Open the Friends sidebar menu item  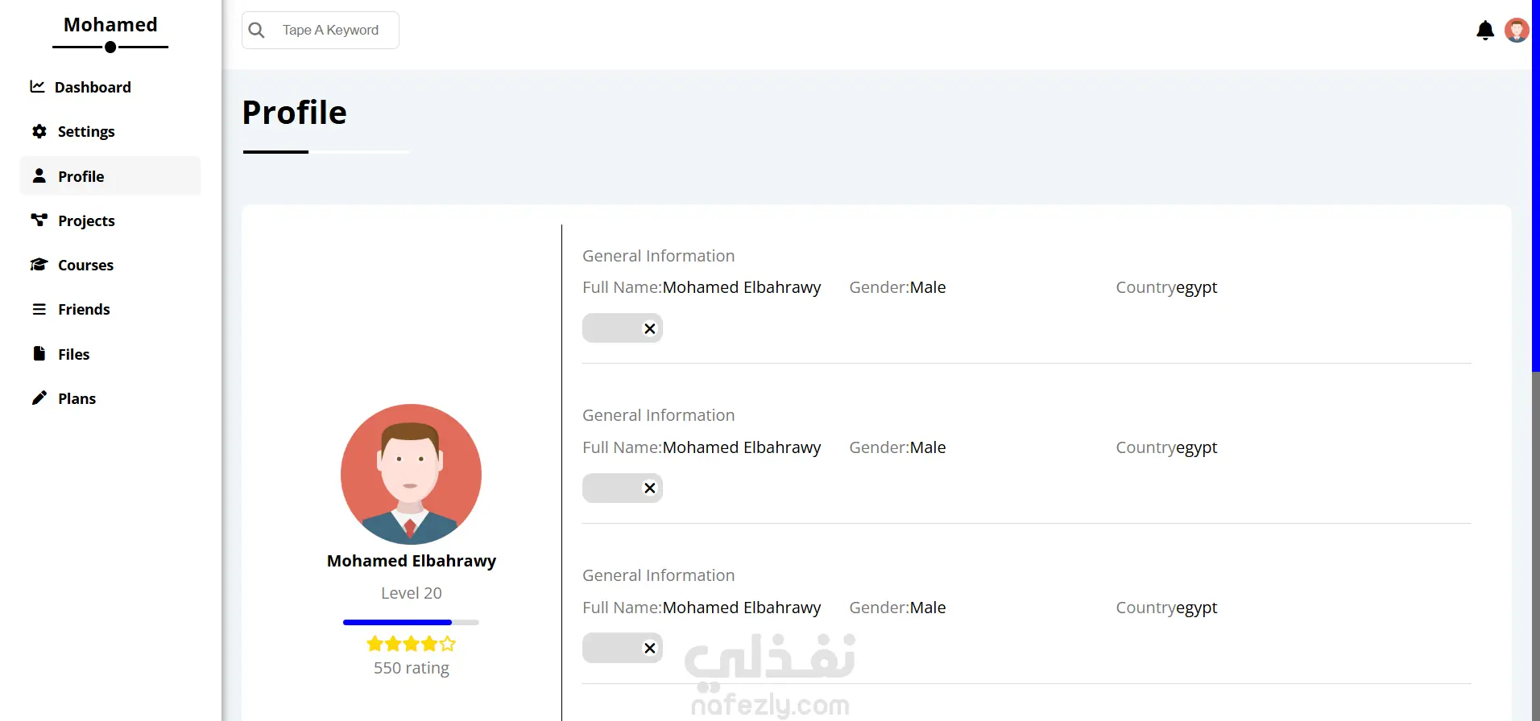tap(84, 310)
